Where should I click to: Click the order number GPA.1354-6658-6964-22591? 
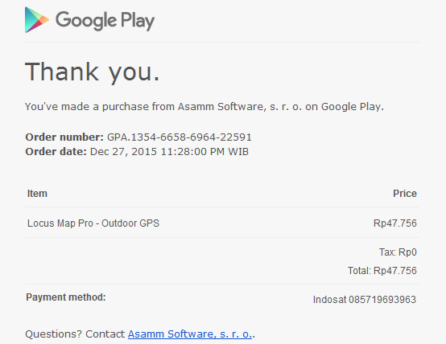[180, 137]
